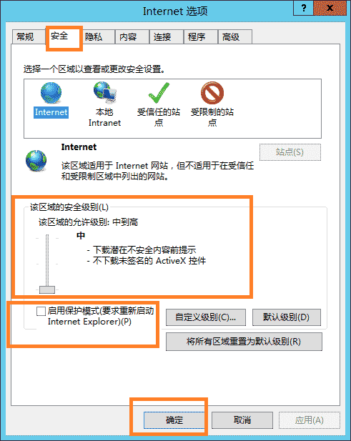351x441 pixels.
Task: Click the 默认级别(D) button
Action: 287,317
